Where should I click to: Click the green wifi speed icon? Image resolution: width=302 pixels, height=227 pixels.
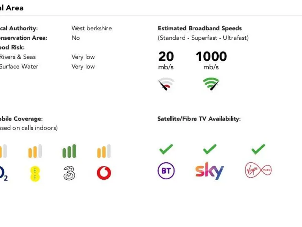point(211,84)
